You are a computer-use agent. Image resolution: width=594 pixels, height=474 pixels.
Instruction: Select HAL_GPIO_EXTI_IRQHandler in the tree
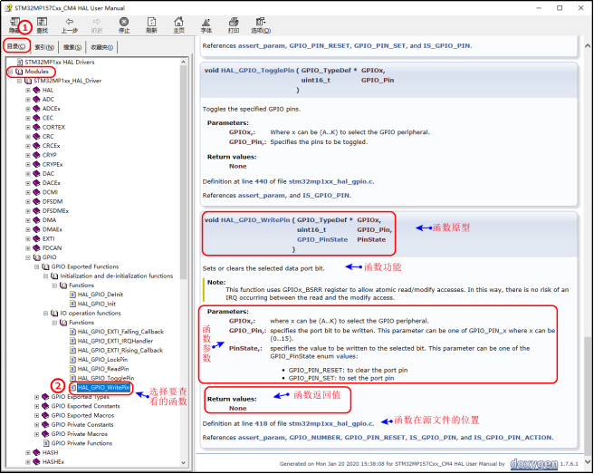point(115,341)
